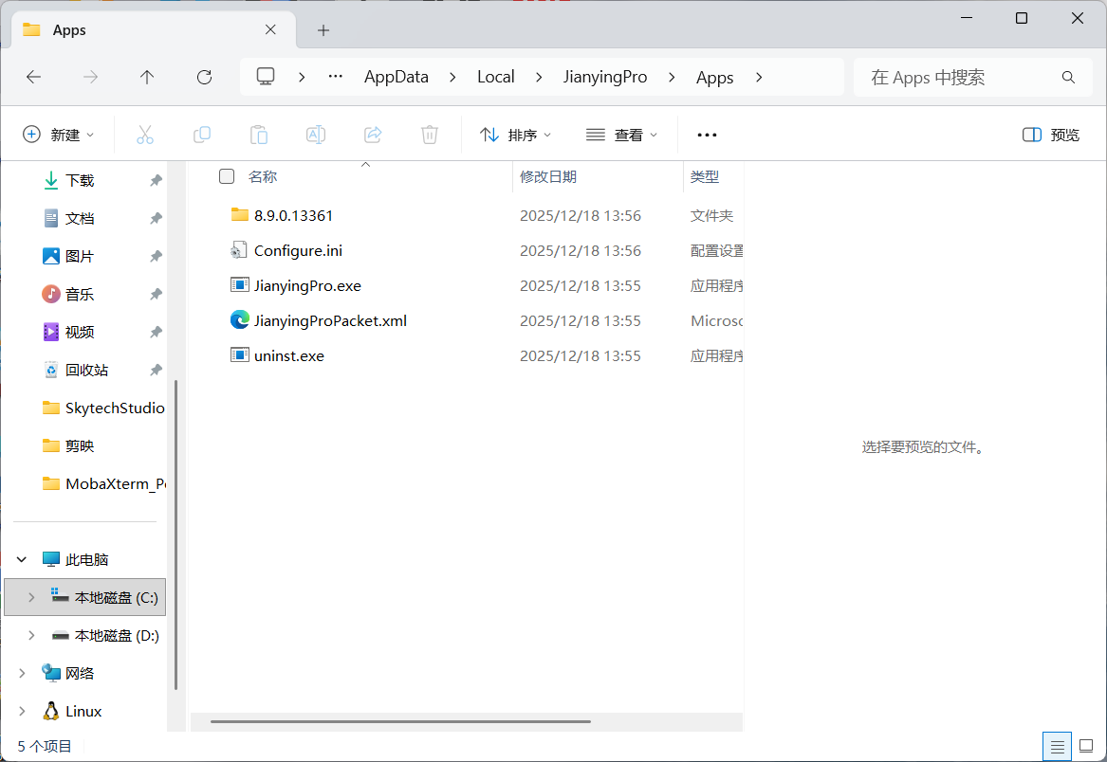
Task: Open the 查看 view dropdown
Action: click(621, 135)
